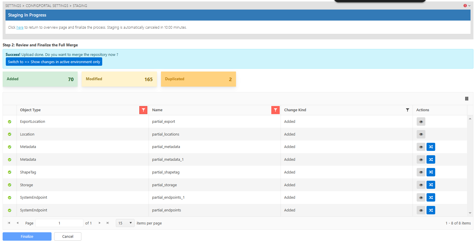This screenshot has width=474, height=243.
Task: Open column chooser icon above table
Action: click(466, 99)
